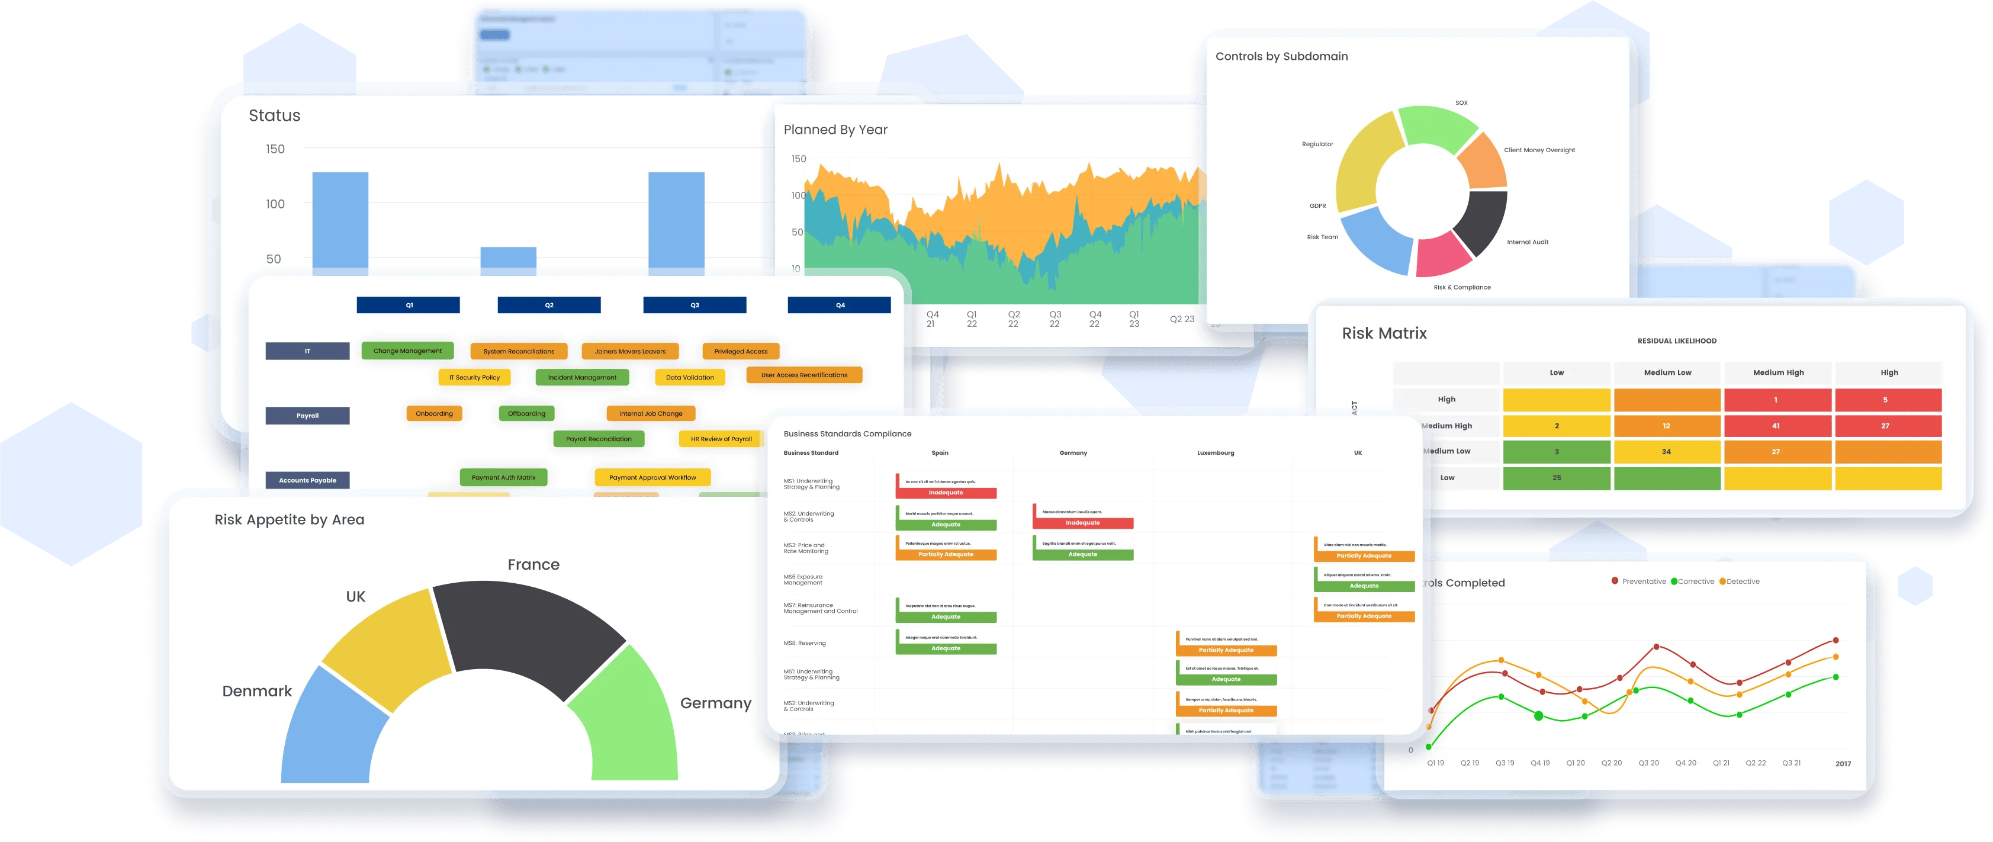Click Risk Matrix cell showing 34
Screen dimensions: 1993x842
[x=1667, y=451]
